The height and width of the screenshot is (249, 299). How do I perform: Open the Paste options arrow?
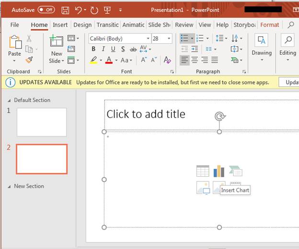(x=14, y=61)
